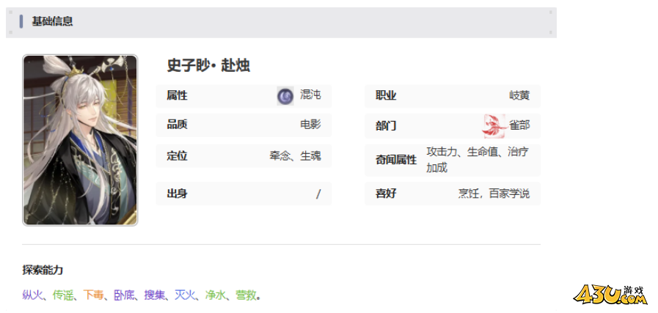
Task: Click the 灭火 exploration ability
Action: coord(185,295)
